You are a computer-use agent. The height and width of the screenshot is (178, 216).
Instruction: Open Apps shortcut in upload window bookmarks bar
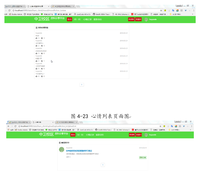[x=10, y=130]
